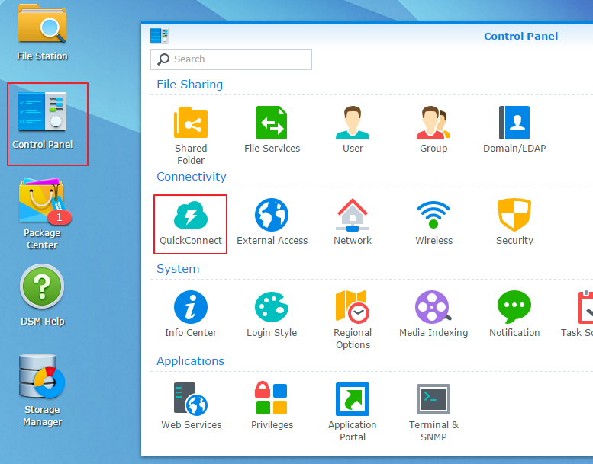Open Application Portal settings

pos(353,412)
